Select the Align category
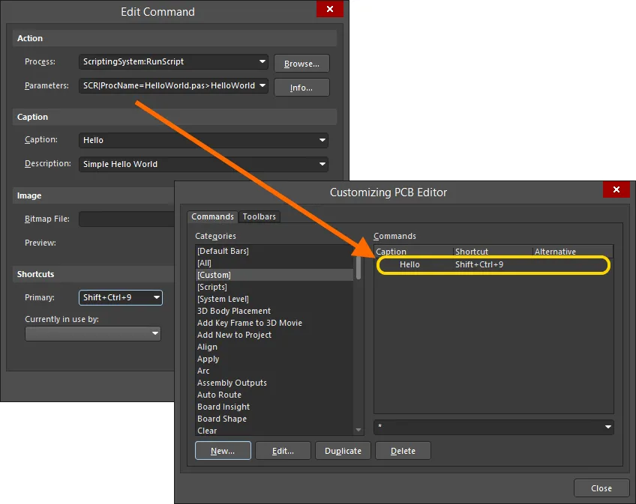This screenshot has height=504, width=636. 274,347
